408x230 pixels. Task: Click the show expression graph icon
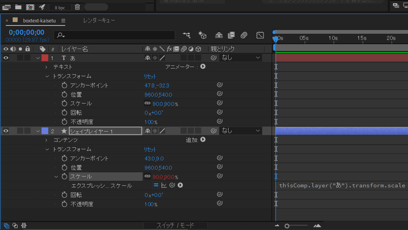(164, 185)
